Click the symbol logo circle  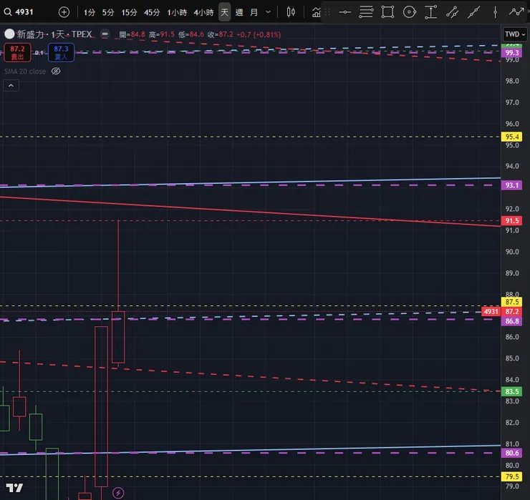click(x=9, y=34)
